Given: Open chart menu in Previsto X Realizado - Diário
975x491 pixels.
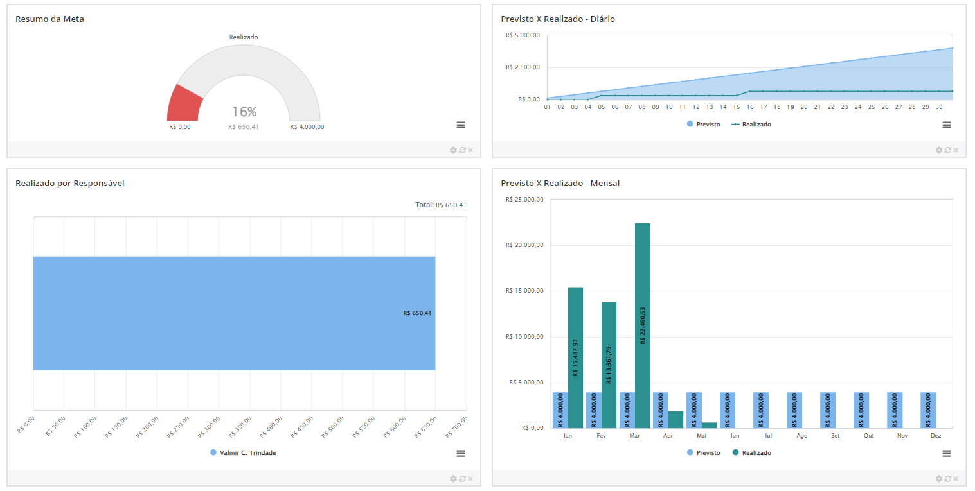Looking at the screenshot, I should [x=947, y=125].
